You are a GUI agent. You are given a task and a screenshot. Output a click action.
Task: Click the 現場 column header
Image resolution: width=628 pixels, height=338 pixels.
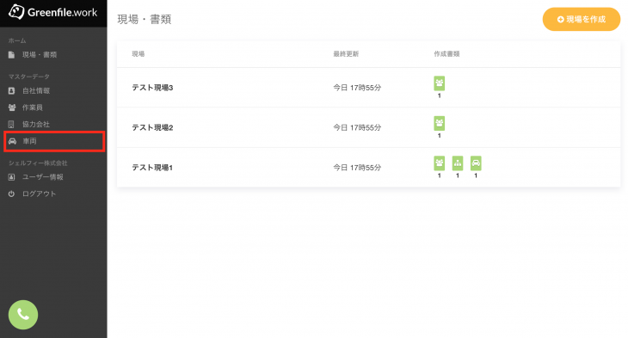pos(139,54)
